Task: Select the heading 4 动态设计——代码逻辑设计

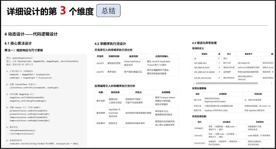Action: [31, 34]
